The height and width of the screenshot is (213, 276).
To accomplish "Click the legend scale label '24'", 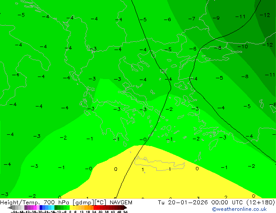I will point(94,212).
